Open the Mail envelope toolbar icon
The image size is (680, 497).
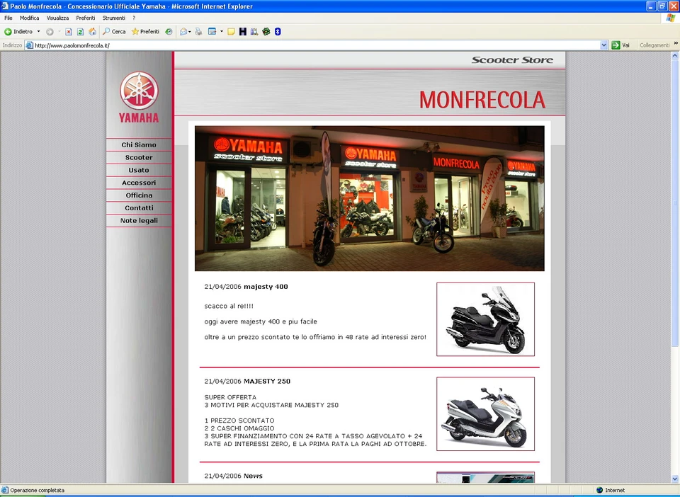click(x=184, y=32)
